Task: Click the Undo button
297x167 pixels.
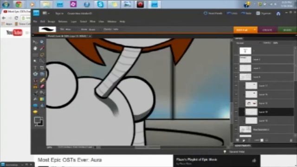Action: tap(232, 13)
